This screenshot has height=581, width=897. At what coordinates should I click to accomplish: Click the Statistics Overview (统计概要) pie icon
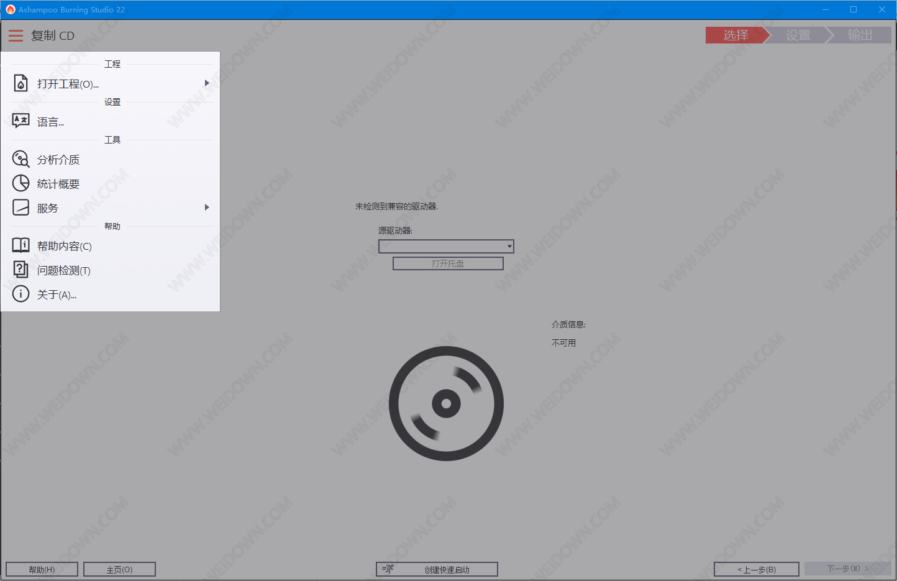[x=20, y=183]
